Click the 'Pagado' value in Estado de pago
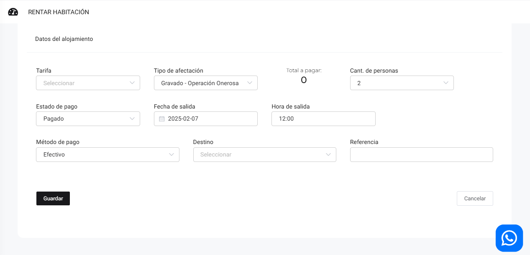 pos(54,119)
